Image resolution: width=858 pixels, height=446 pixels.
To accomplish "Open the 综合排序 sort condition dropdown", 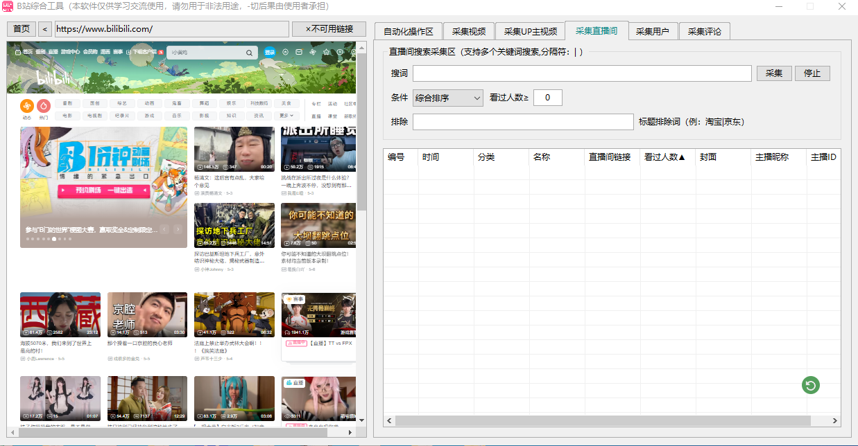I will click(447, 98).
